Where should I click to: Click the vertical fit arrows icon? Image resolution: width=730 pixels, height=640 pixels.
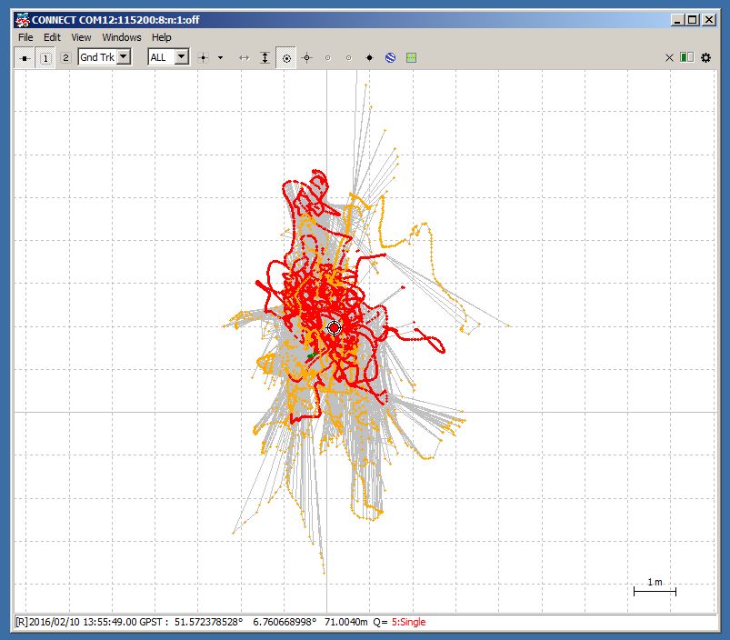[x=265, y=57]
